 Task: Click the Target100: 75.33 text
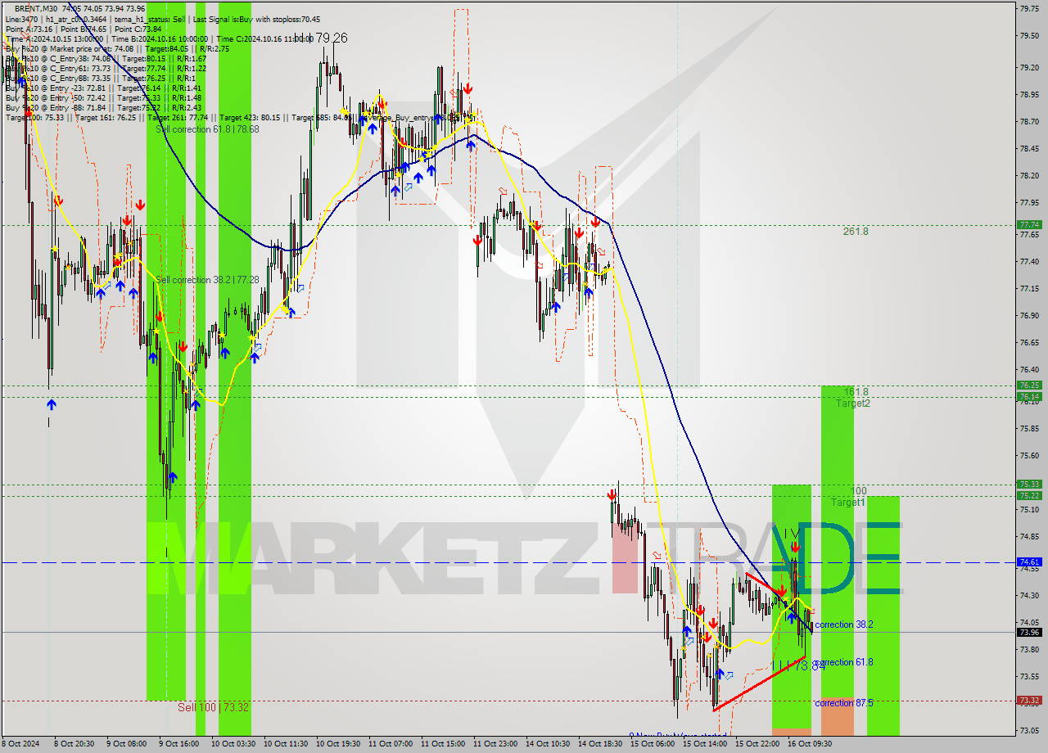(35, 118)
